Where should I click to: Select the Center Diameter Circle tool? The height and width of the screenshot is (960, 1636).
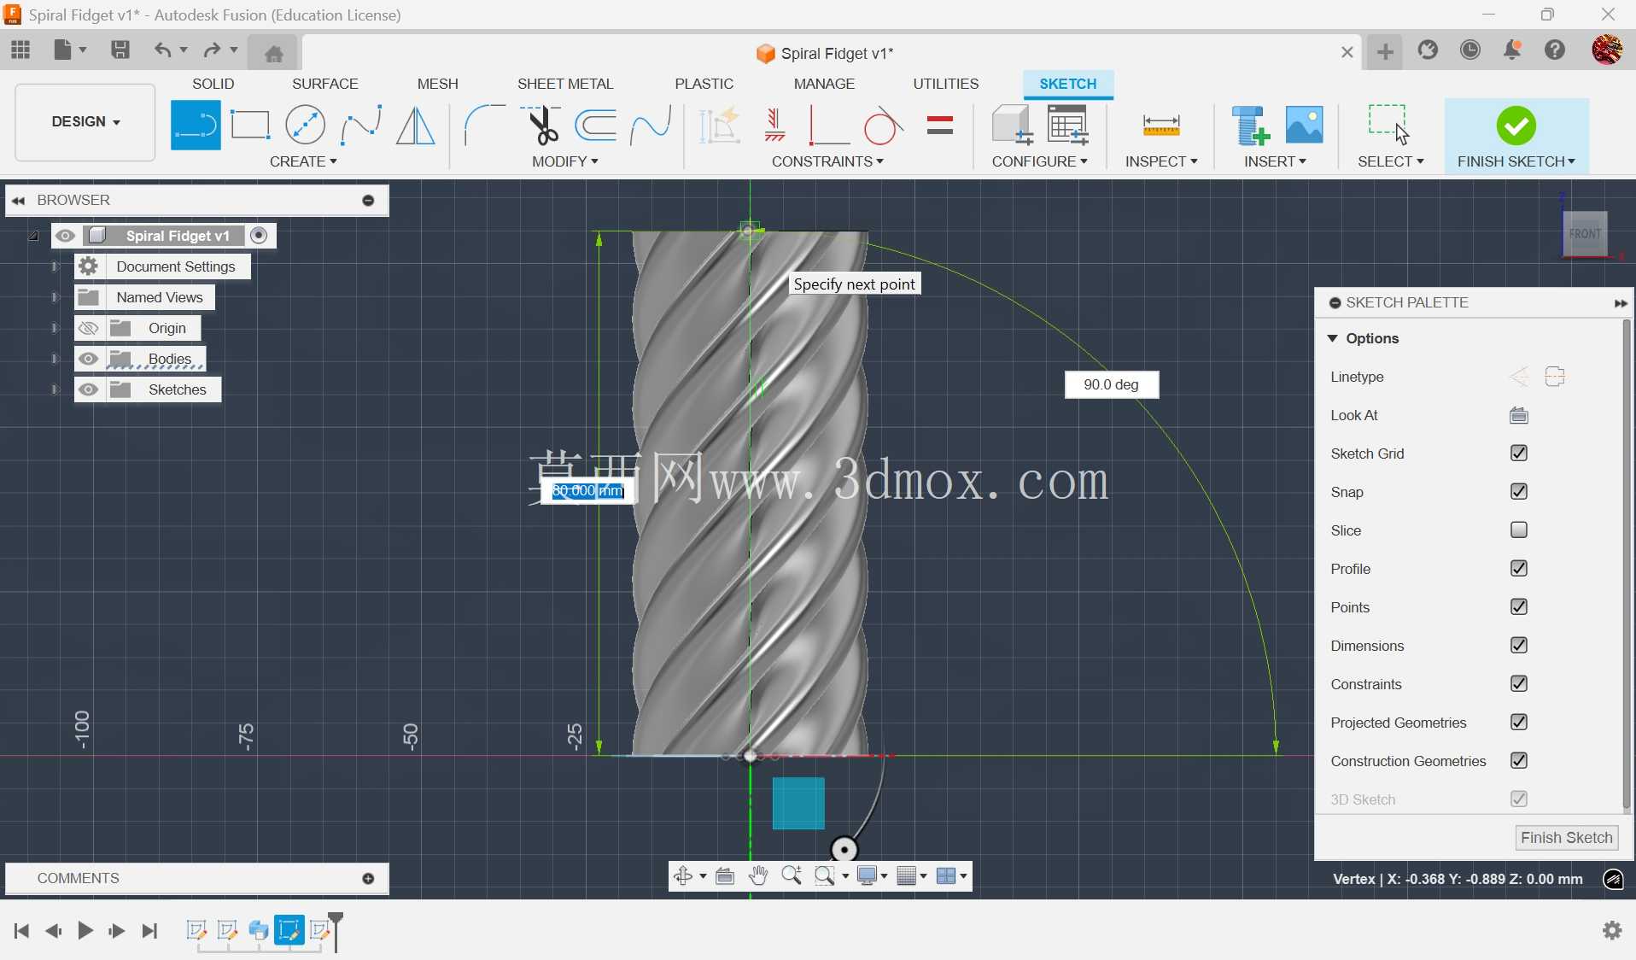(x=305, y=126)
